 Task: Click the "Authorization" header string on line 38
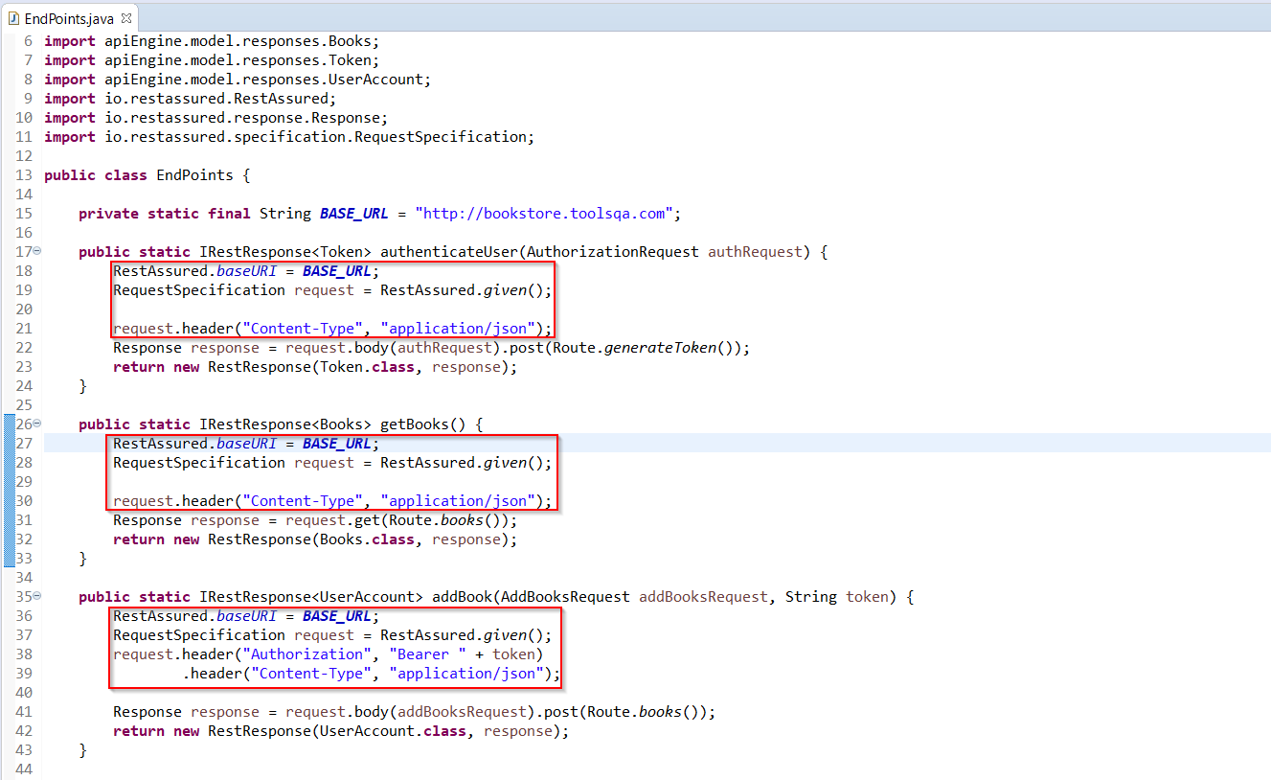pyautogui.click(x=306, y=654)
